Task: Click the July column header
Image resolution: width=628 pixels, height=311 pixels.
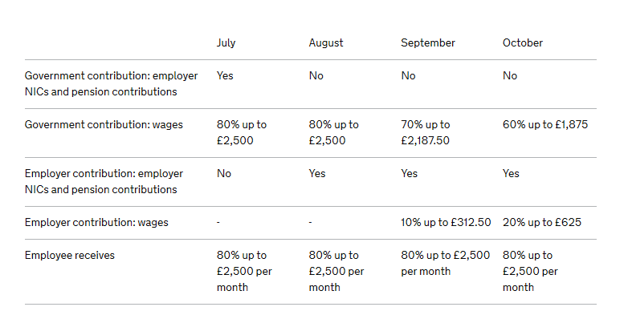Action: 226,43
